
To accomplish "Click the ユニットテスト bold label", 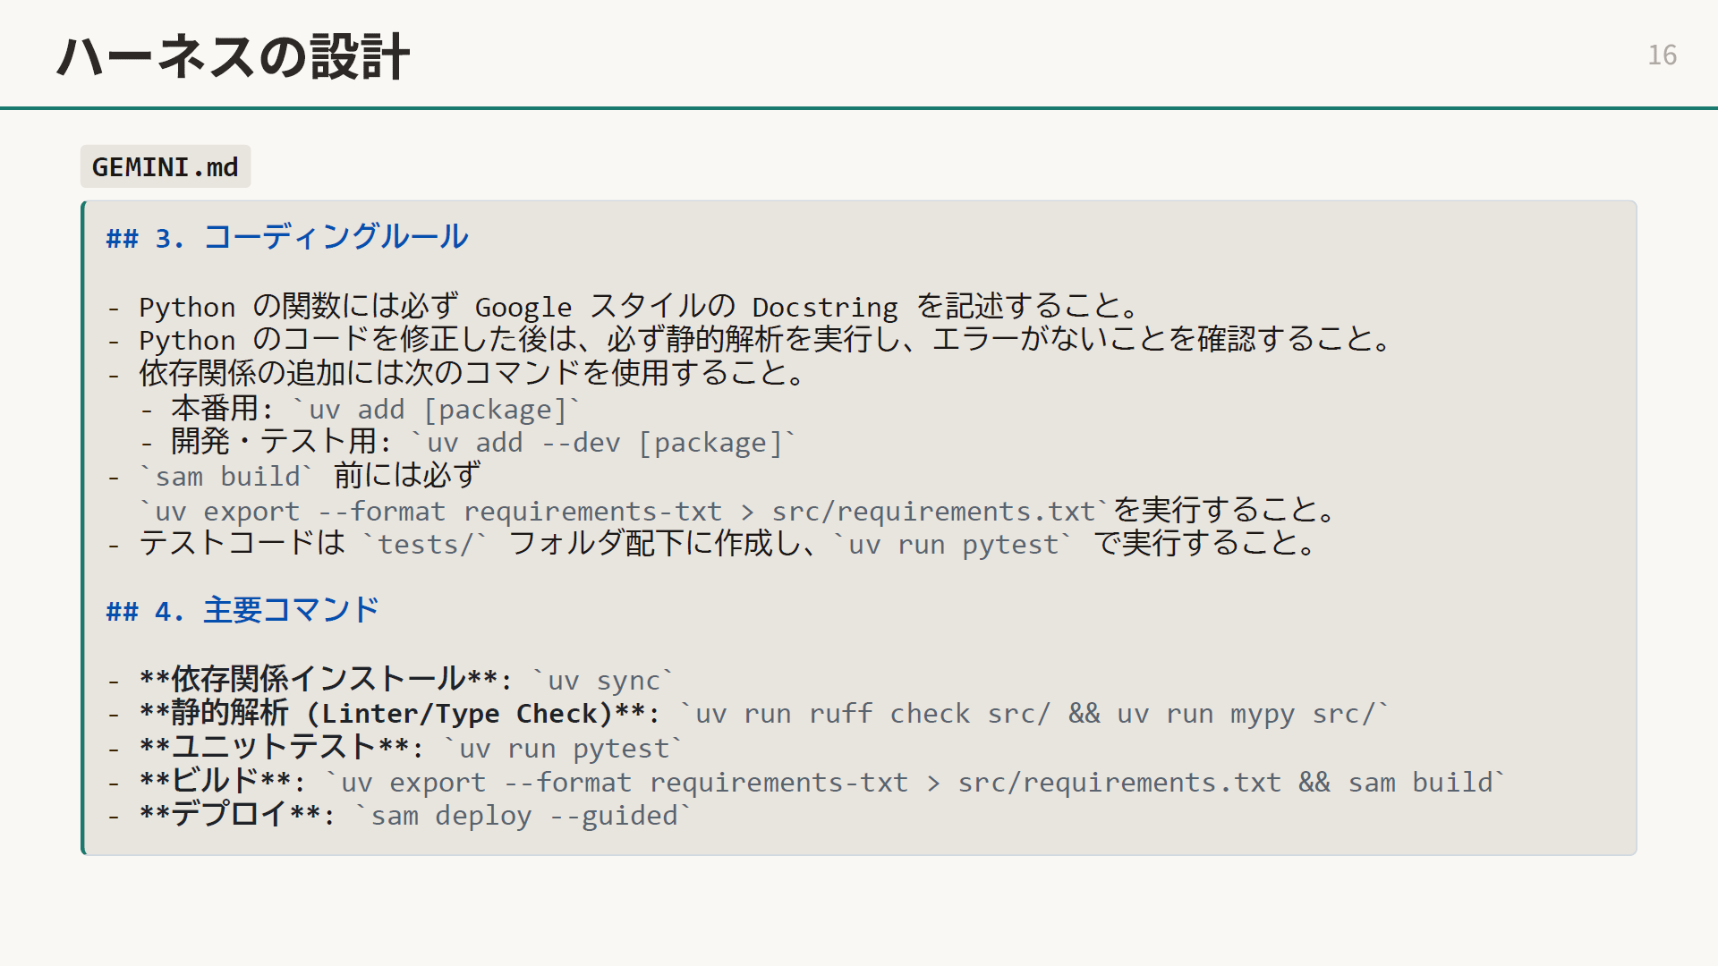I will coord(273,749).
